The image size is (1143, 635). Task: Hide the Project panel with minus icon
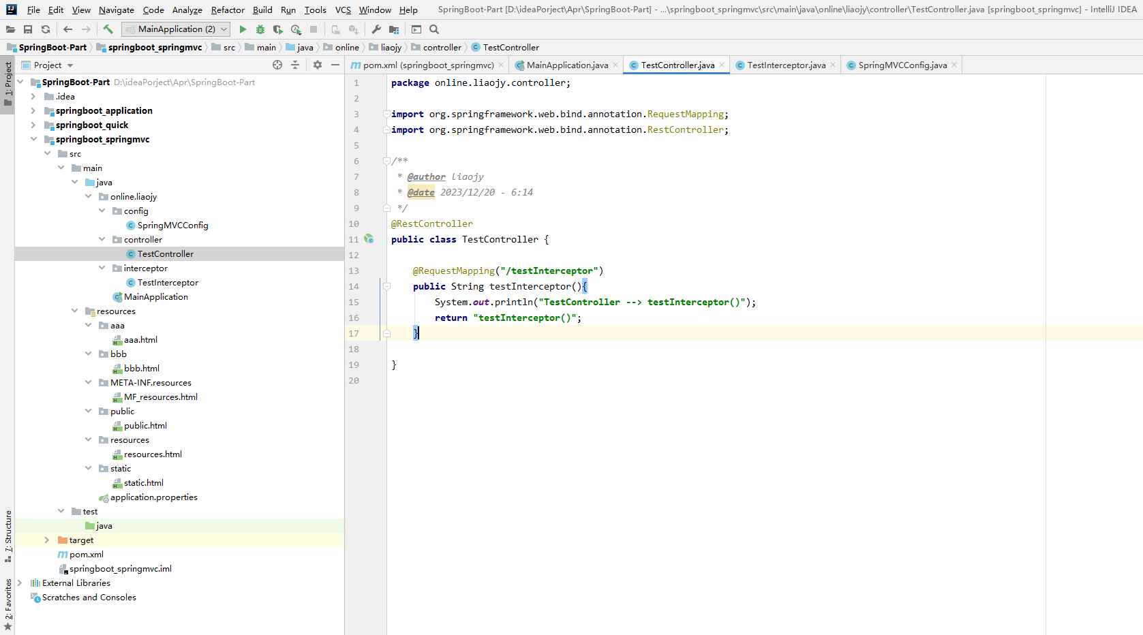coord(335,65)
